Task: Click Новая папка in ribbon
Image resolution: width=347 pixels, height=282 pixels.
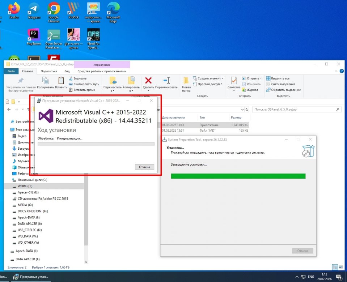Action: [186, 85]
